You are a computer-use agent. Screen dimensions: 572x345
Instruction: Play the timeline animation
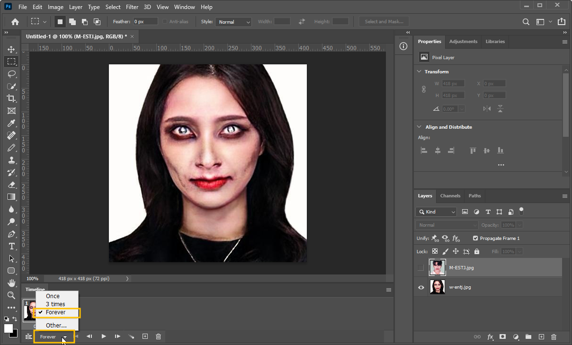coord(104,336)
